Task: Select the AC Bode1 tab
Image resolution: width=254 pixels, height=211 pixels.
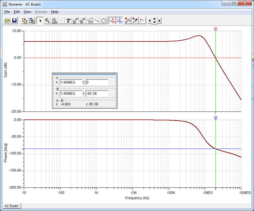Action: coord(12,206)
